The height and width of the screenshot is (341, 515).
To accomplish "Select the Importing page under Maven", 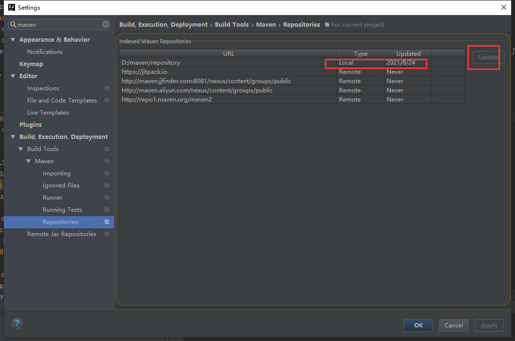I will tap(56, 173).
